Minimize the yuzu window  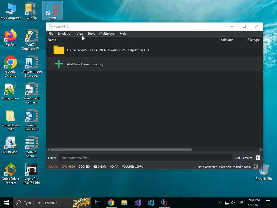[x=232, y=26]
